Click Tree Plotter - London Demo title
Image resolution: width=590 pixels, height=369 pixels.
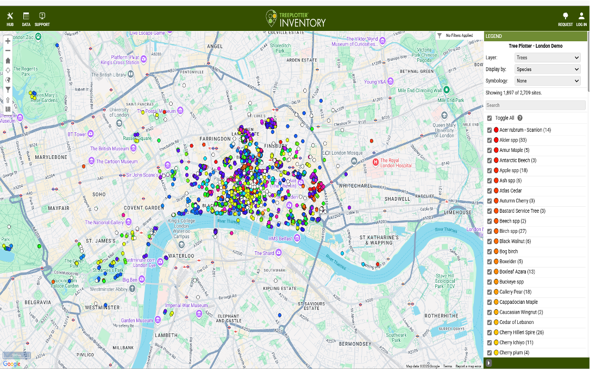[x=536, y=46]
